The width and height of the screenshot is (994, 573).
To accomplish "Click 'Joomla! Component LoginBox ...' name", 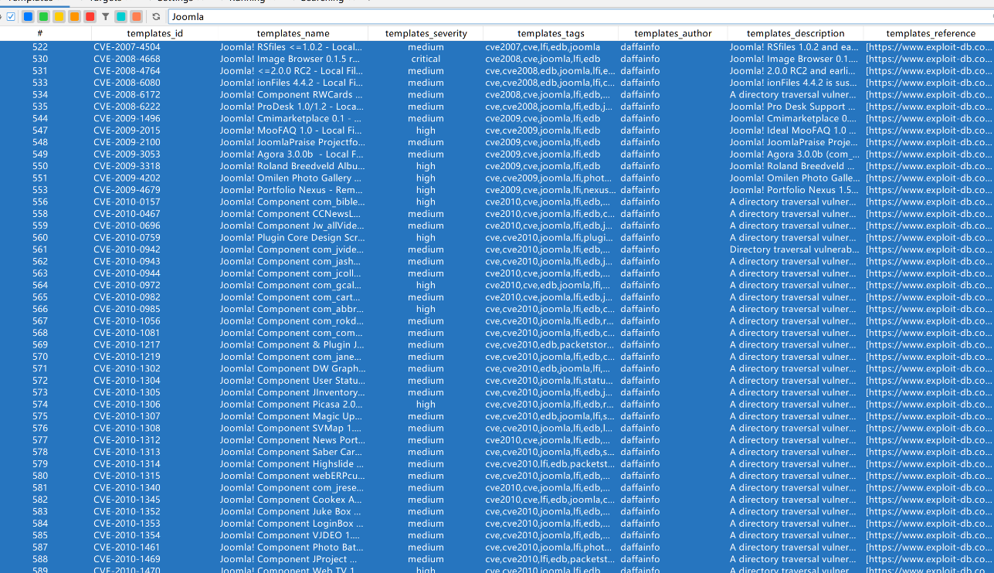I will pyautogui.click(x=291, y=524).
